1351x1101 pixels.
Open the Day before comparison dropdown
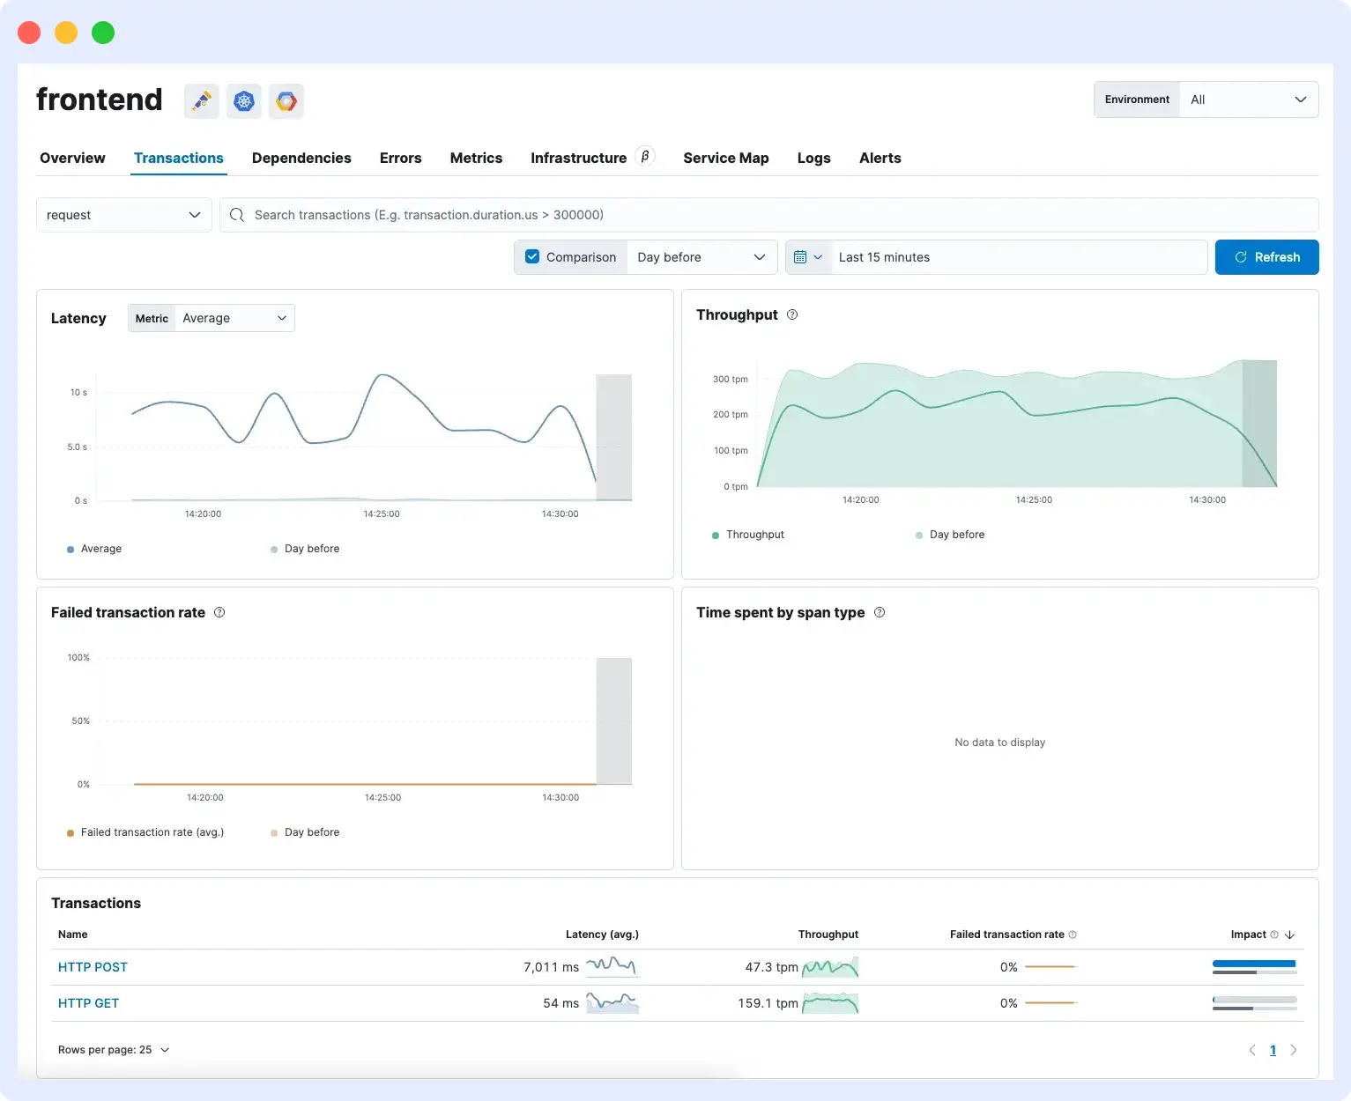[x=701, y=257]
